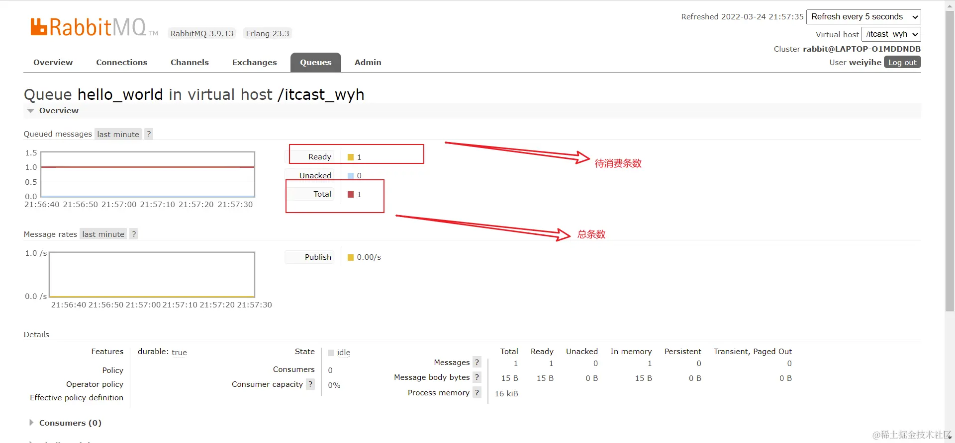The image size is (955, 443).
Task: Open the Admin tab
Action: [368, 63]
